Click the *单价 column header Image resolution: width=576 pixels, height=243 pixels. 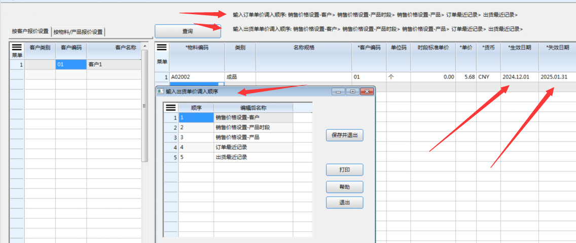[465, 48]
